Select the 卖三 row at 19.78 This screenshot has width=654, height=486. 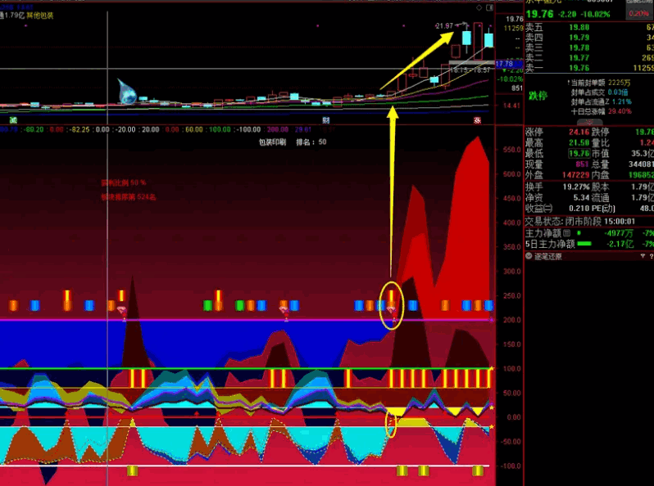point(589,47)
